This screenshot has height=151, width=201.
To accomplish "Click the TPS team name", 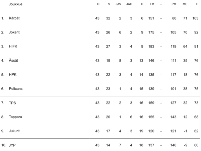I will 12,103.
